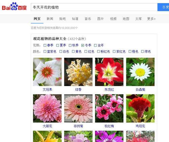169x142 pixels.
Task: Tick the 全年 checkbox
Action: click(x=95, y=45)
